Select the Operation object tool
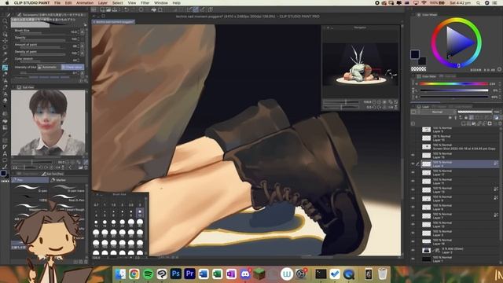The height and width of the screenshot is (283, 503). (5, 34)
